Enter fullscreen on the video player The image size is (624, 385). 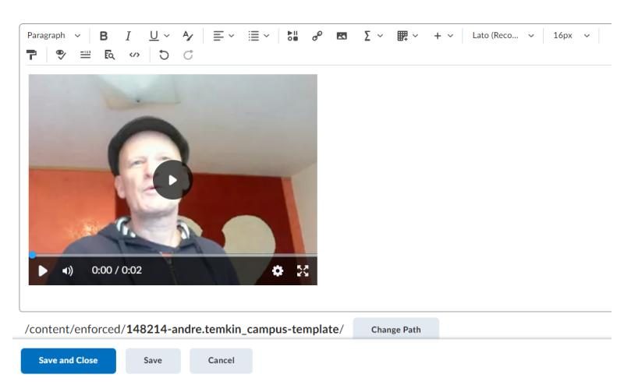pyautogui.click(x=302, y=271)
